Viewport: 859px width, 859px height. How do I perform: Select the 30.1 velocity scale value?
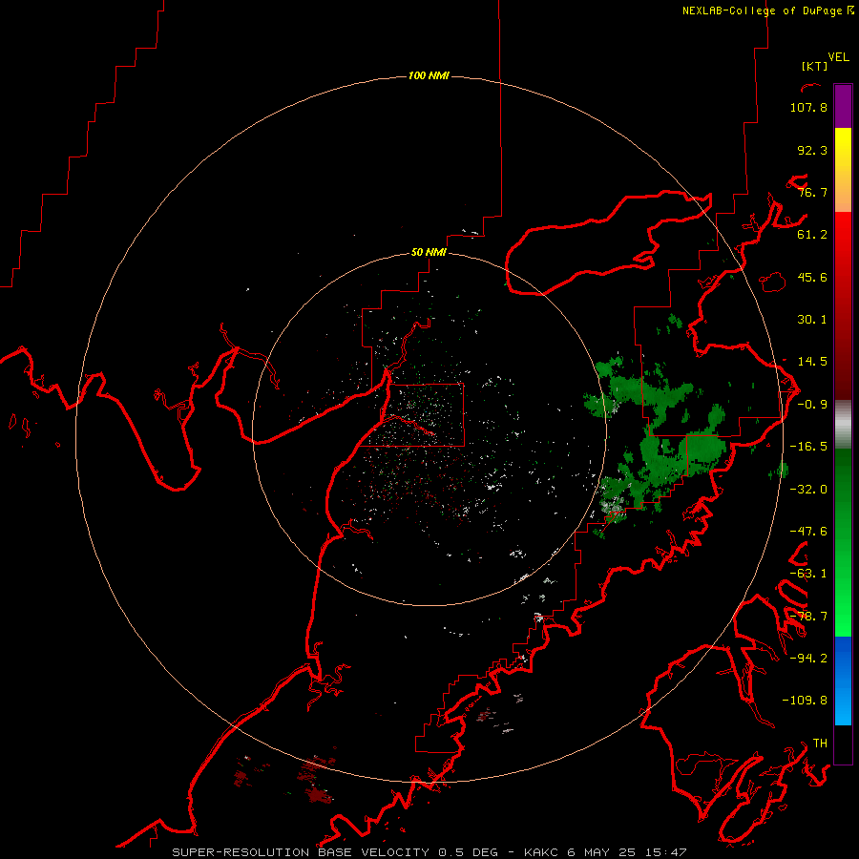(x=812, y=320)
